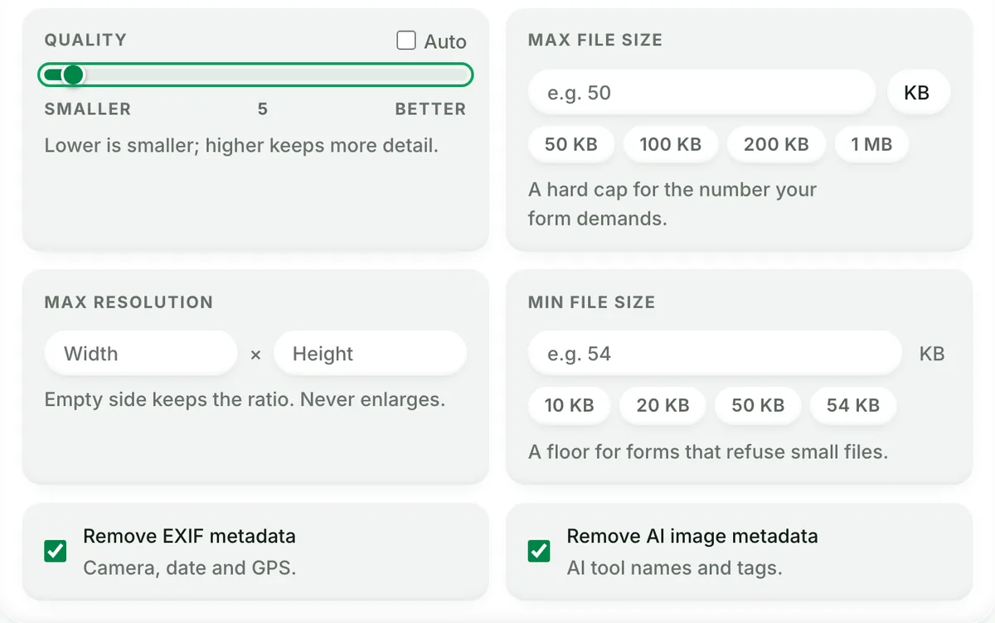The height and width of the screenshot is (623, 995).
Task: Choose the 1 MB max size preset
Action: (x=871, y=144)
